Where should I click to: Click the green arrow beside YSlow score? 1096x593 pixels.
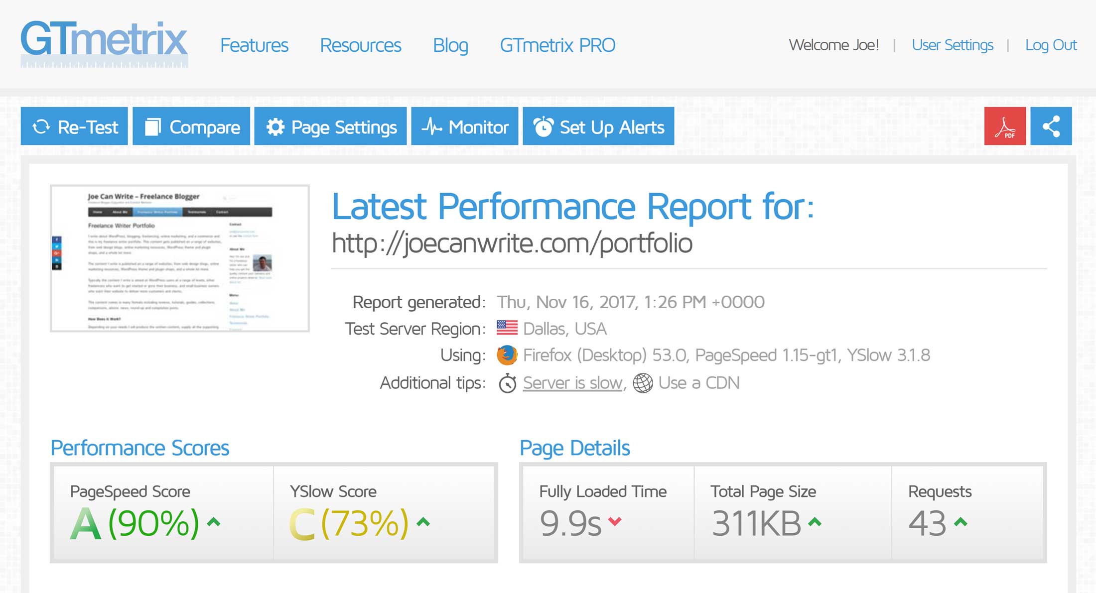pyautogui.click(x=423, y=522)
